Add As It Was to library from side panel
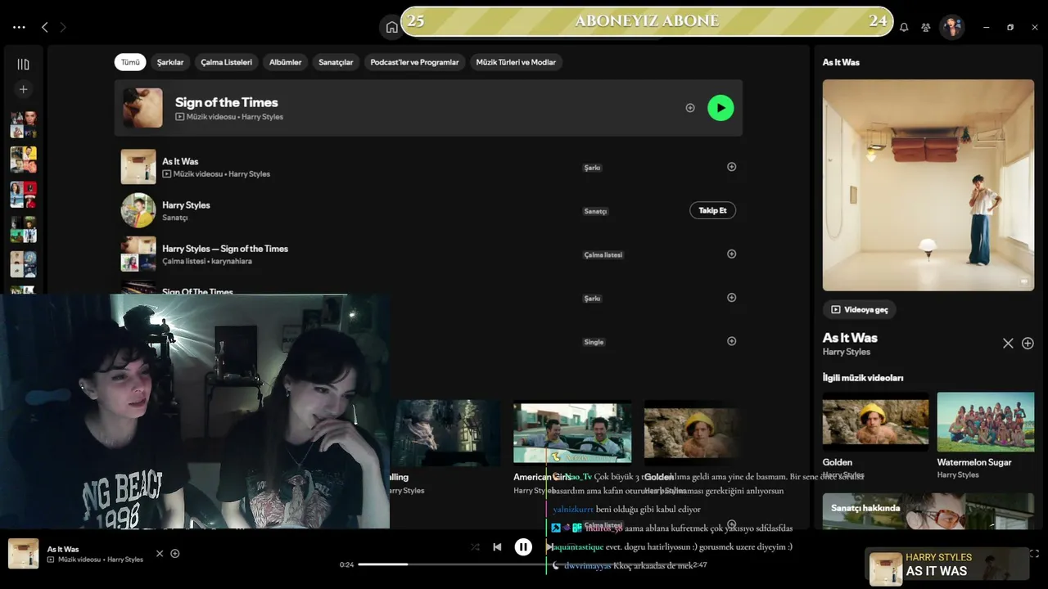Image resolution: width=1048 pixels, height=589 pixels. [1028, 344]
